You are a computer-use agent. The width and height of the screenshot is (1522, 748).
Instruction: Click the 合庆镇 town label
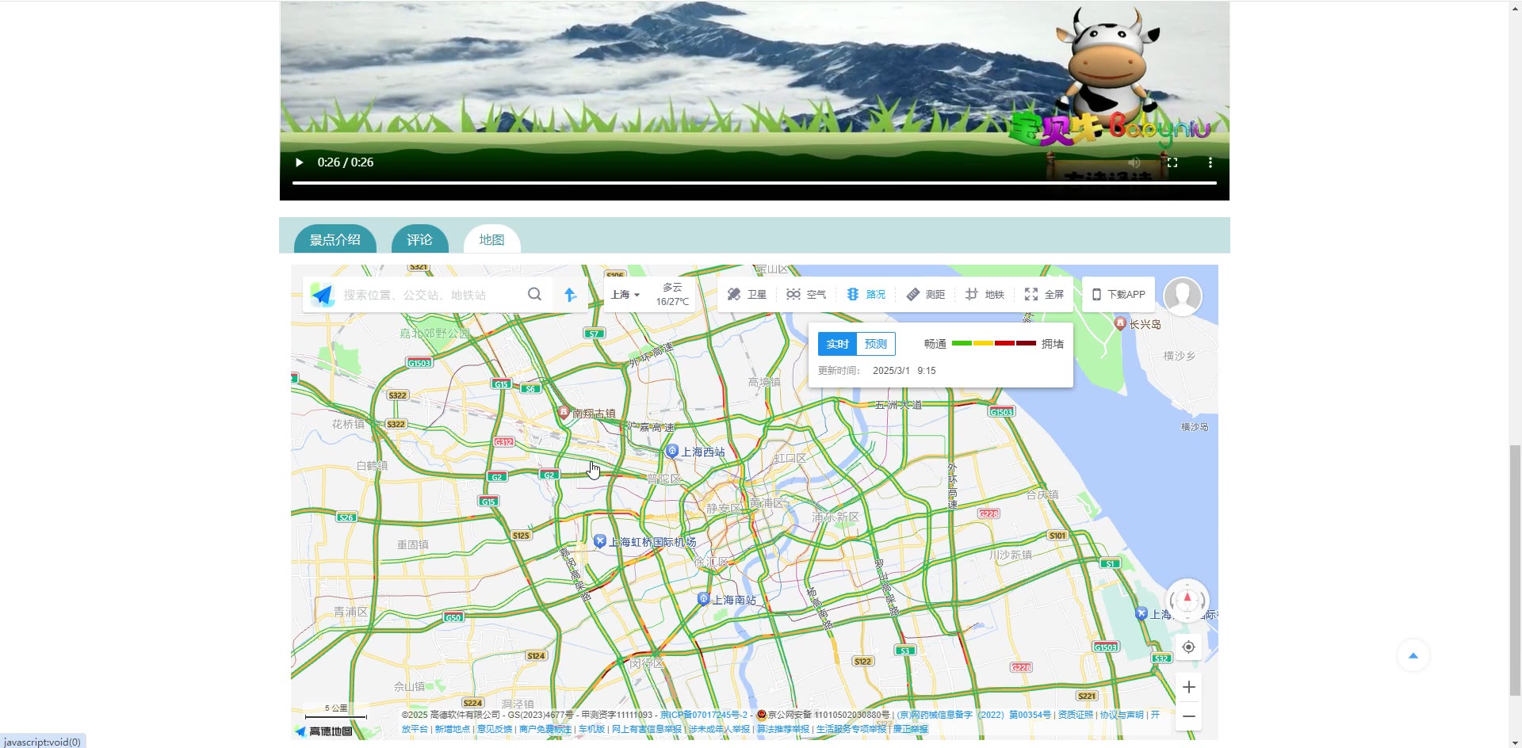[x=1042, y=494]
